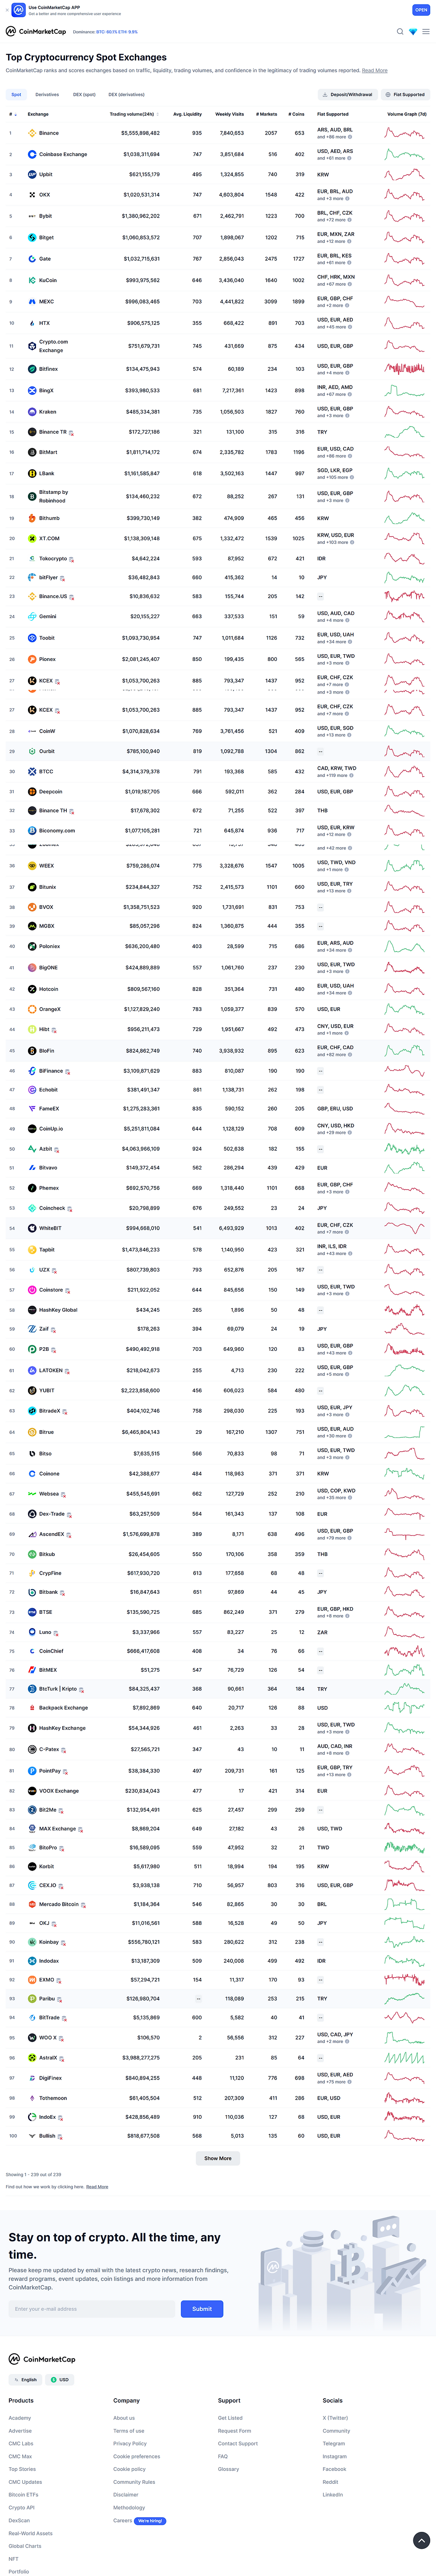Sort by # Coins column

coord(296,114)
